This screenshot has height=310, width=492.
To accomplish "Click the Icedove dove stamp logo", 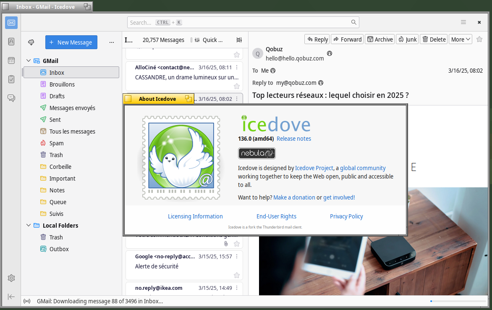I will tap(181, 158).
